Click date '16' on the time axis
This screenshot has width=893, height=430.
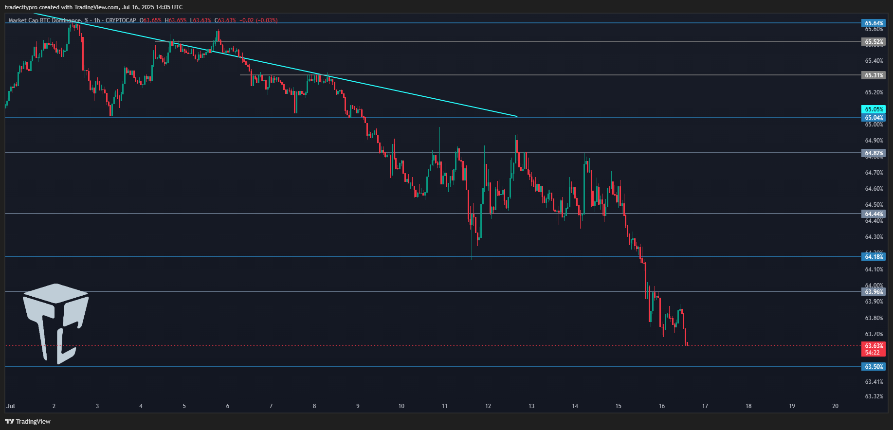[x=662, y=406]
